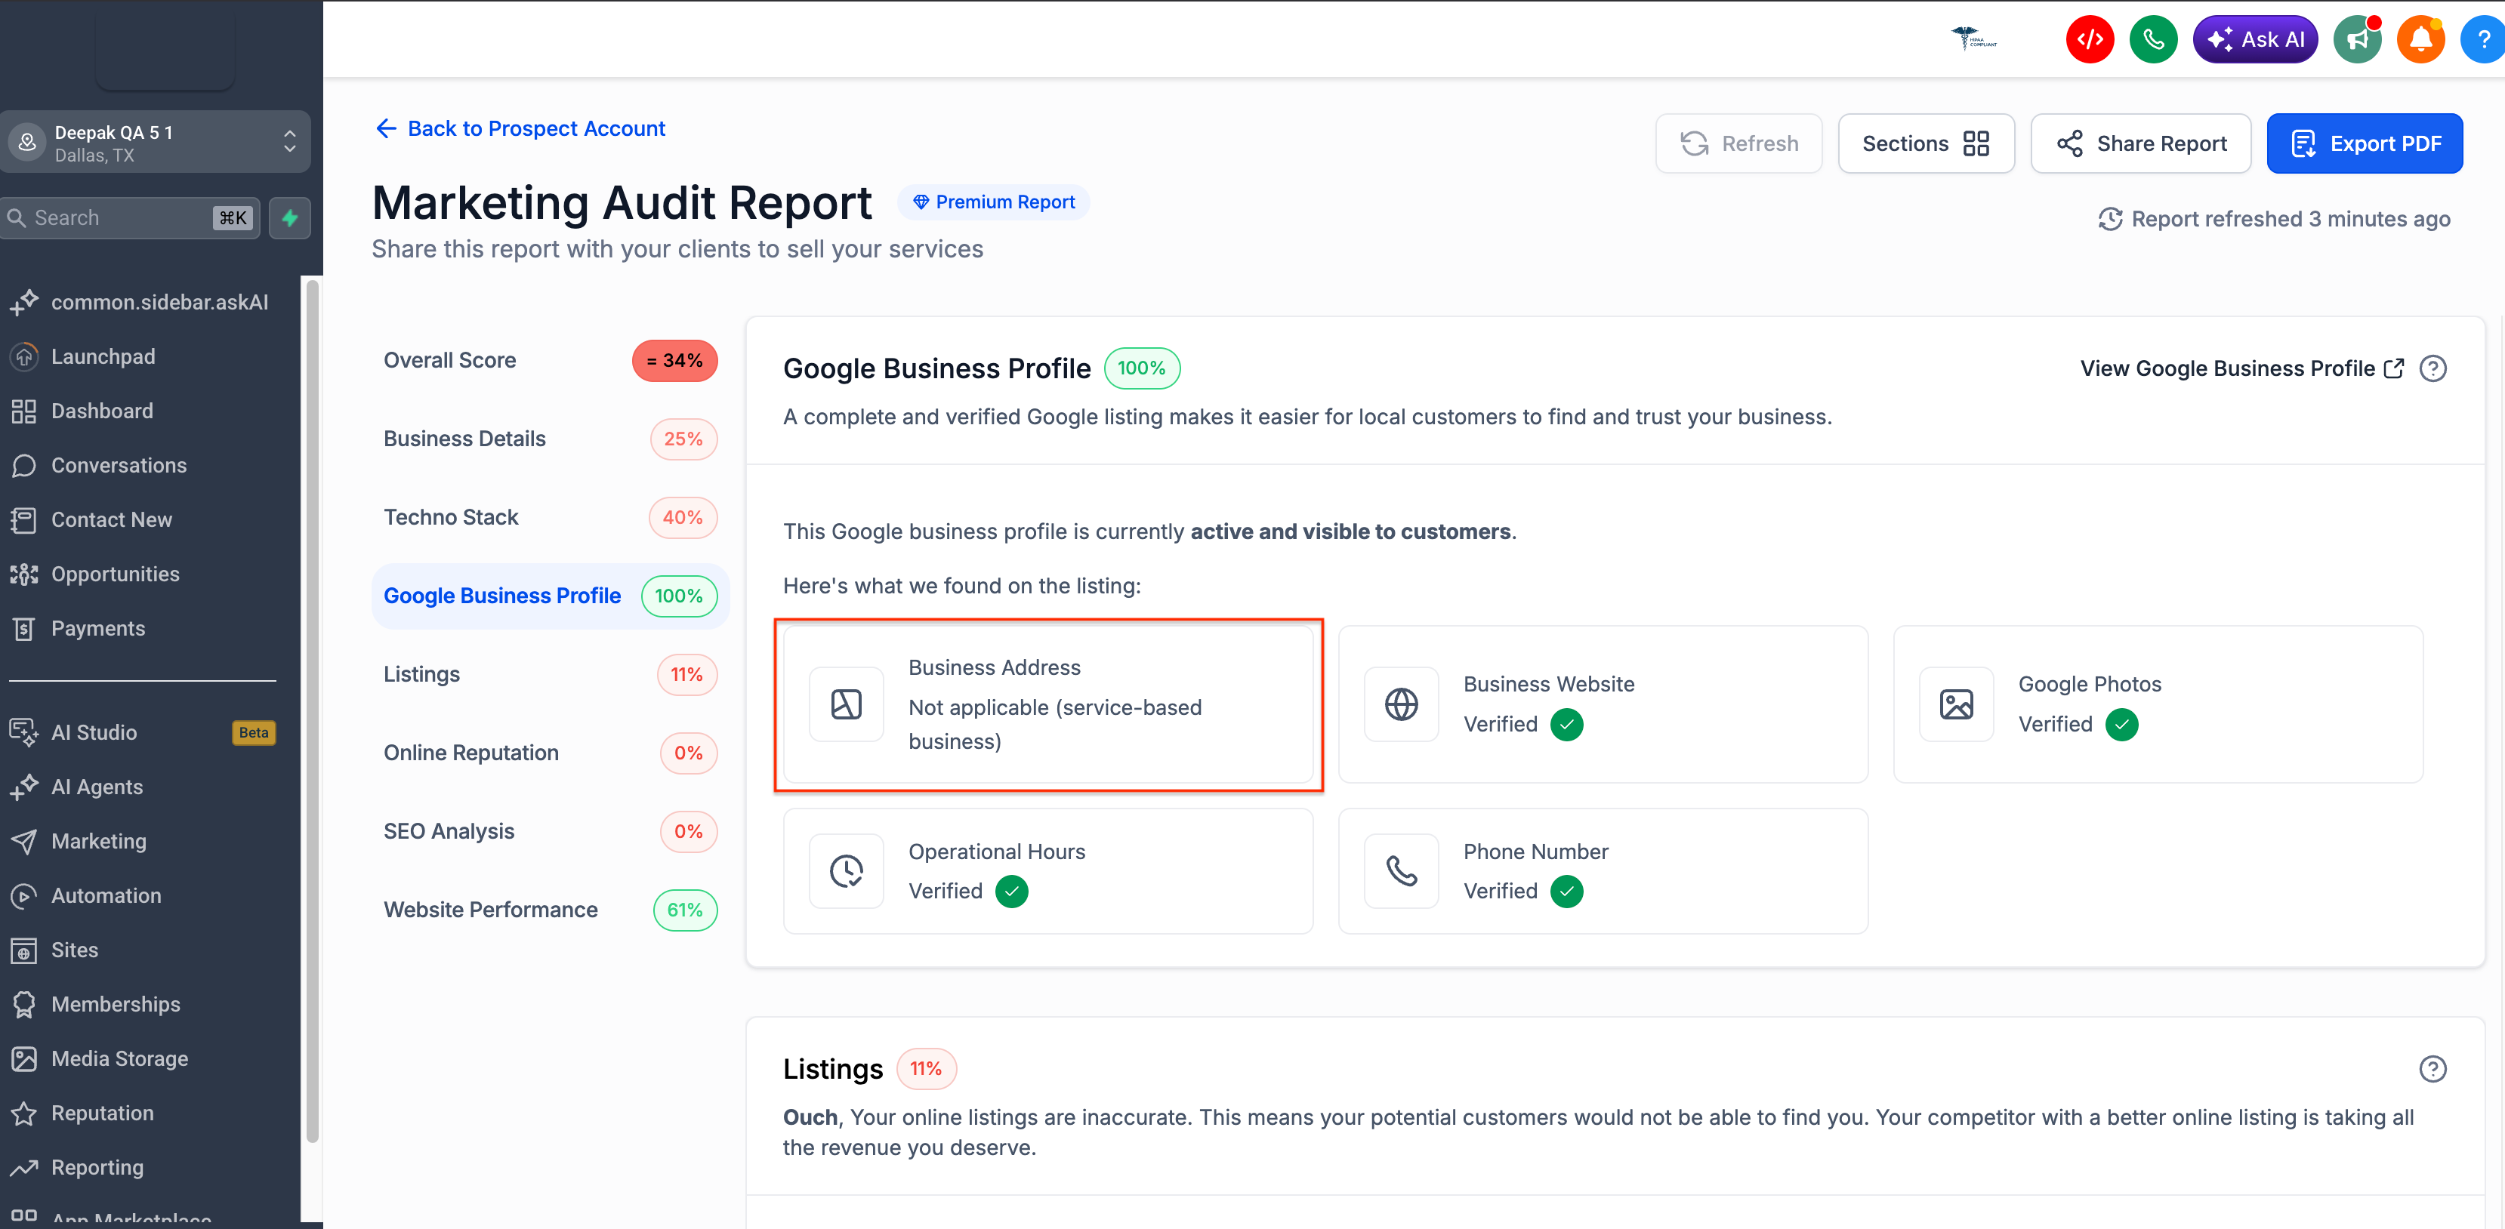Click the sidebar vertical scrollbar

(312, 710)
